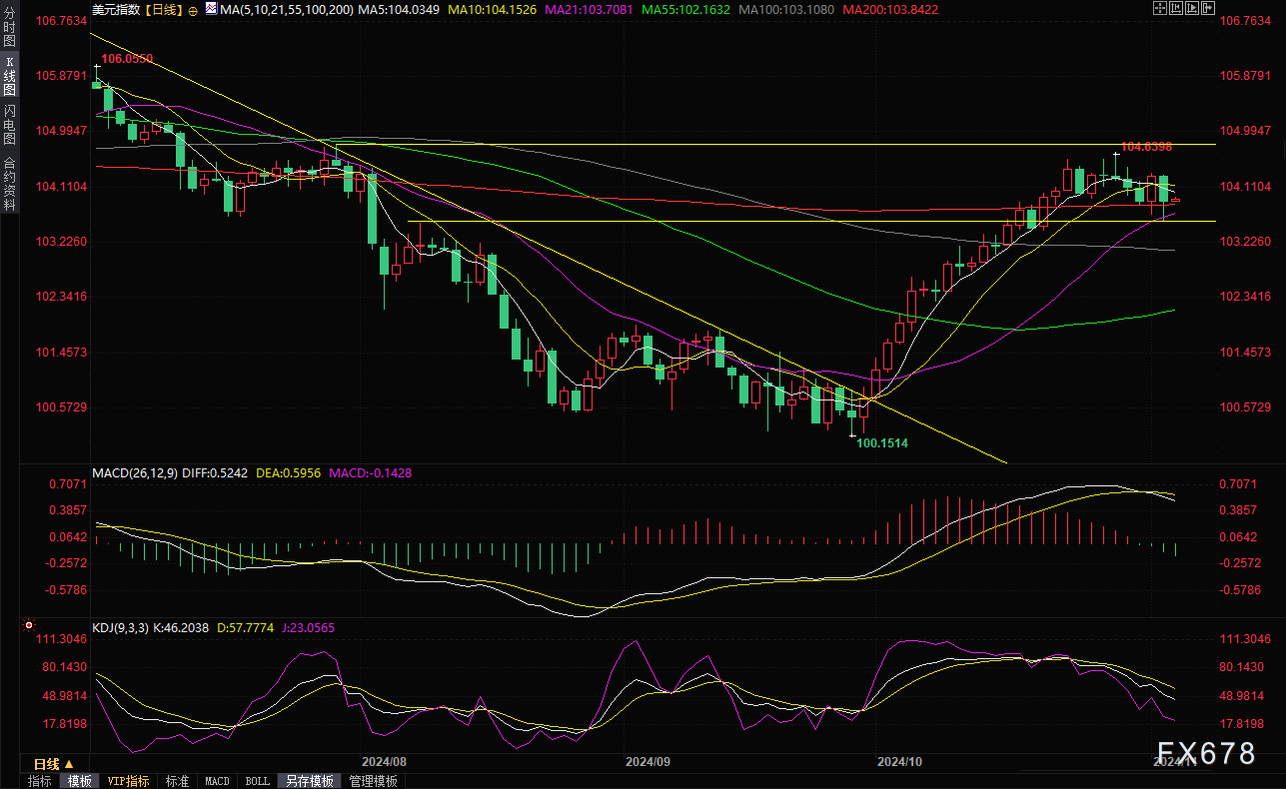
Task: Click the 另存模板 button
Action: click(308, 781)
